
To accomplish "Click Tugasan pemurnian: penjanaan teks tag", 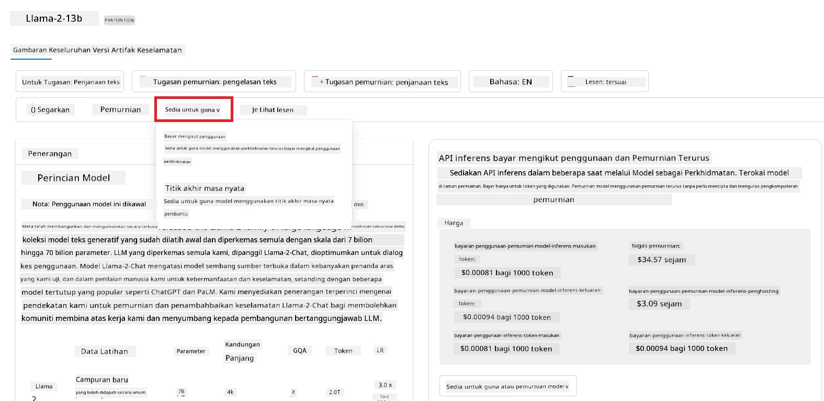I will (x=382, y=82).
